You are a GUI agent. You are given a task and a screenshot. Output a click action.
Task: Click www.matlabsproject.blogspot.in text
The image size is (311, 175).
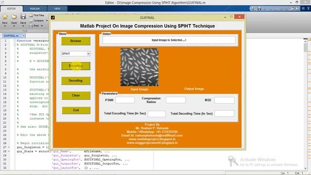[152, 139]
